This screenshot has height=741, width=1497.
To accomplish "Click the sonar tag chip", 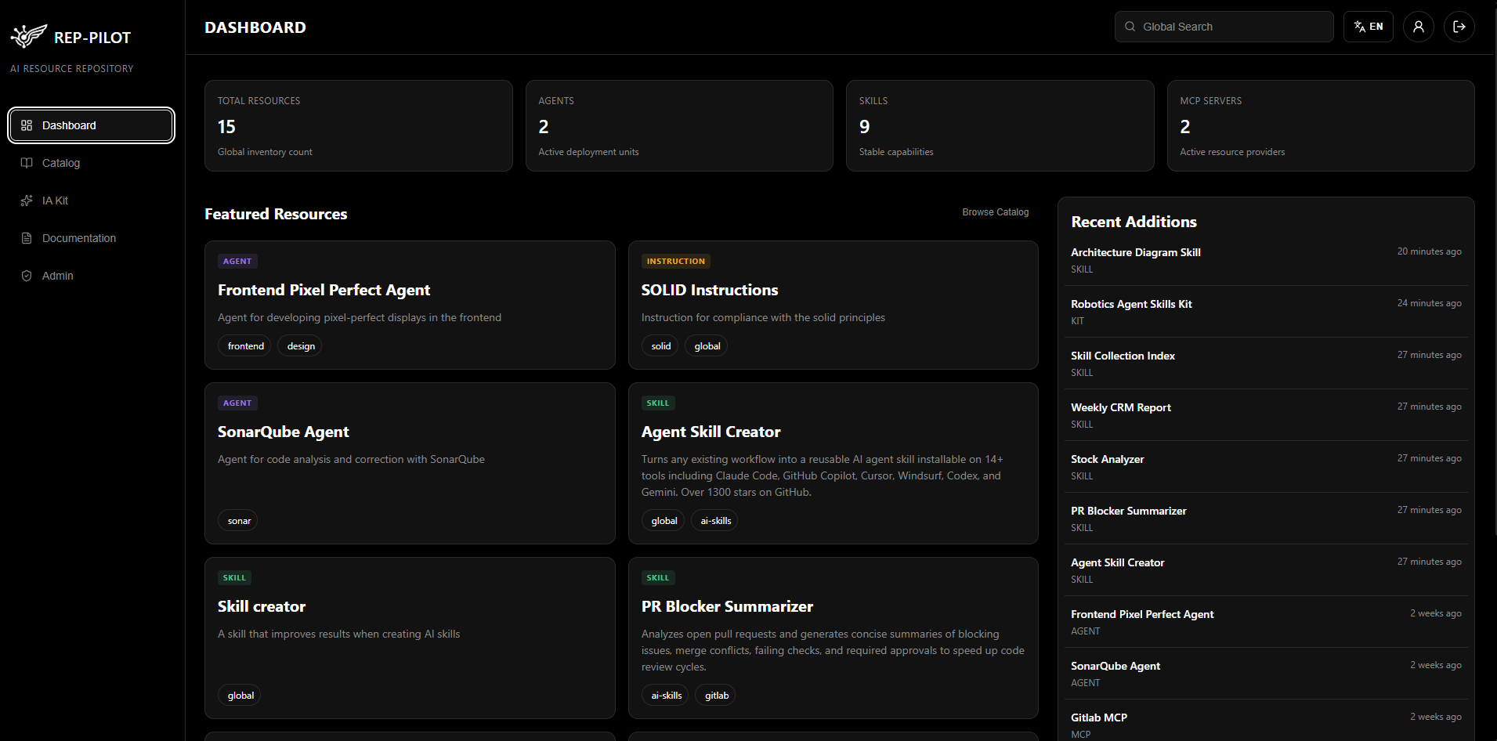I will 239,521.
